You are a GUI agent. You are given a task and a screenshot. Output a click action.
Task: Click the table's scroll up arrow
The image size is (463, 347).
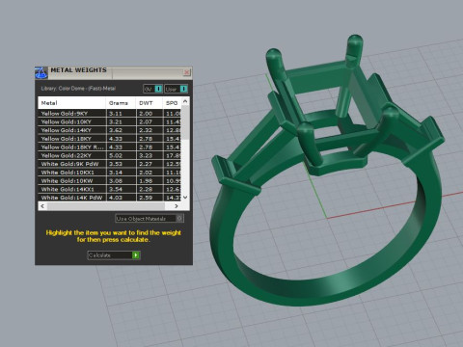pyautogui.click(x=185, y=101)
